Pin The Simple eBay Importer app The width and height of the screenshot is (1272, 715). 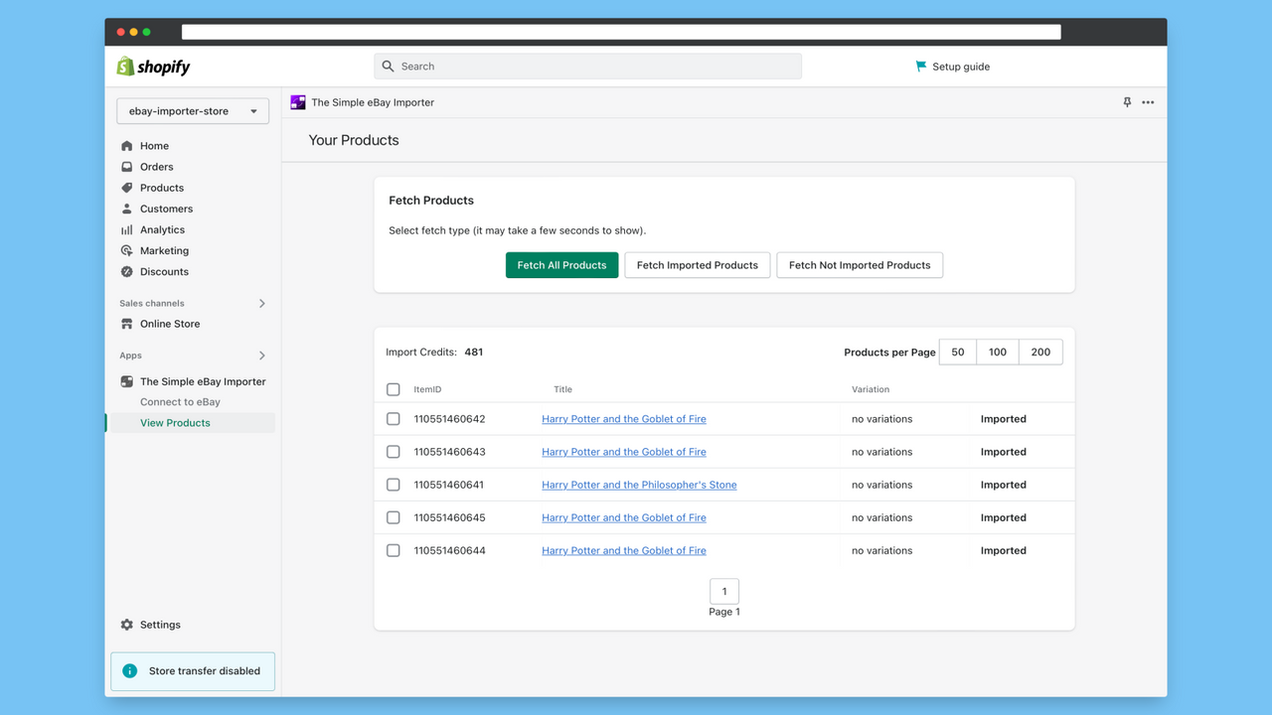(x=1127, y=101)
